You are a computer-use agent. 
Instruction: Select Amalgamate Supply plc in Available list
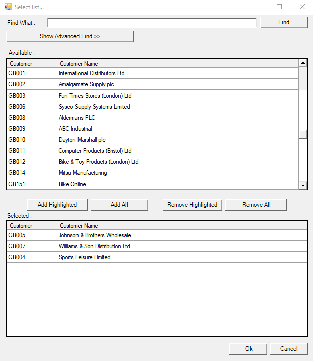87,84
